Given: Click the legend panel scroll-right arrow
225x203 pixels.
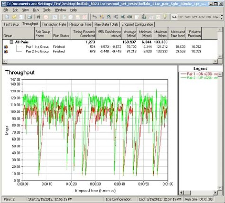Looking at the screenshot, I should coord(215,192).
